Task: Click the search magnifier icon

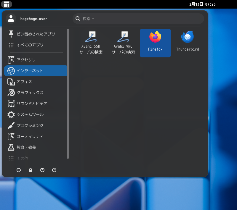Action: coord(78,19)
